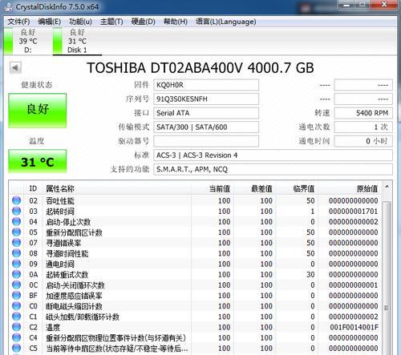This screenshot has height=355, width=401.
Task: Click the 31 °C temperature button
Action: [x=38, y=162]
